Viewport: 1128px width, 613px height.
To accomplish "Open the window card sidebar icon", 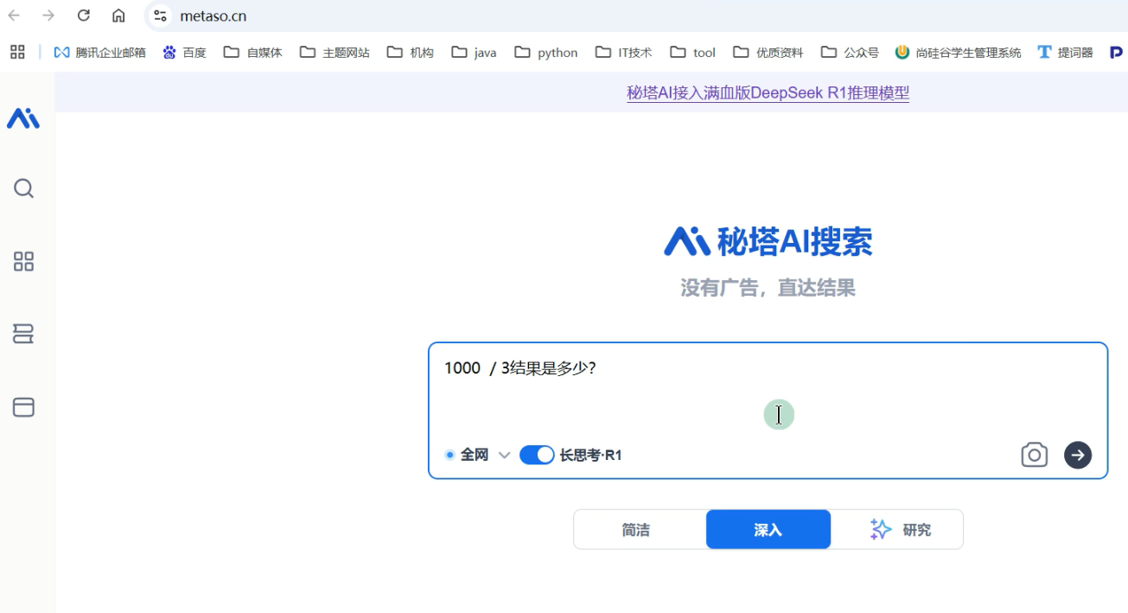I will click(x=23, y=406).
